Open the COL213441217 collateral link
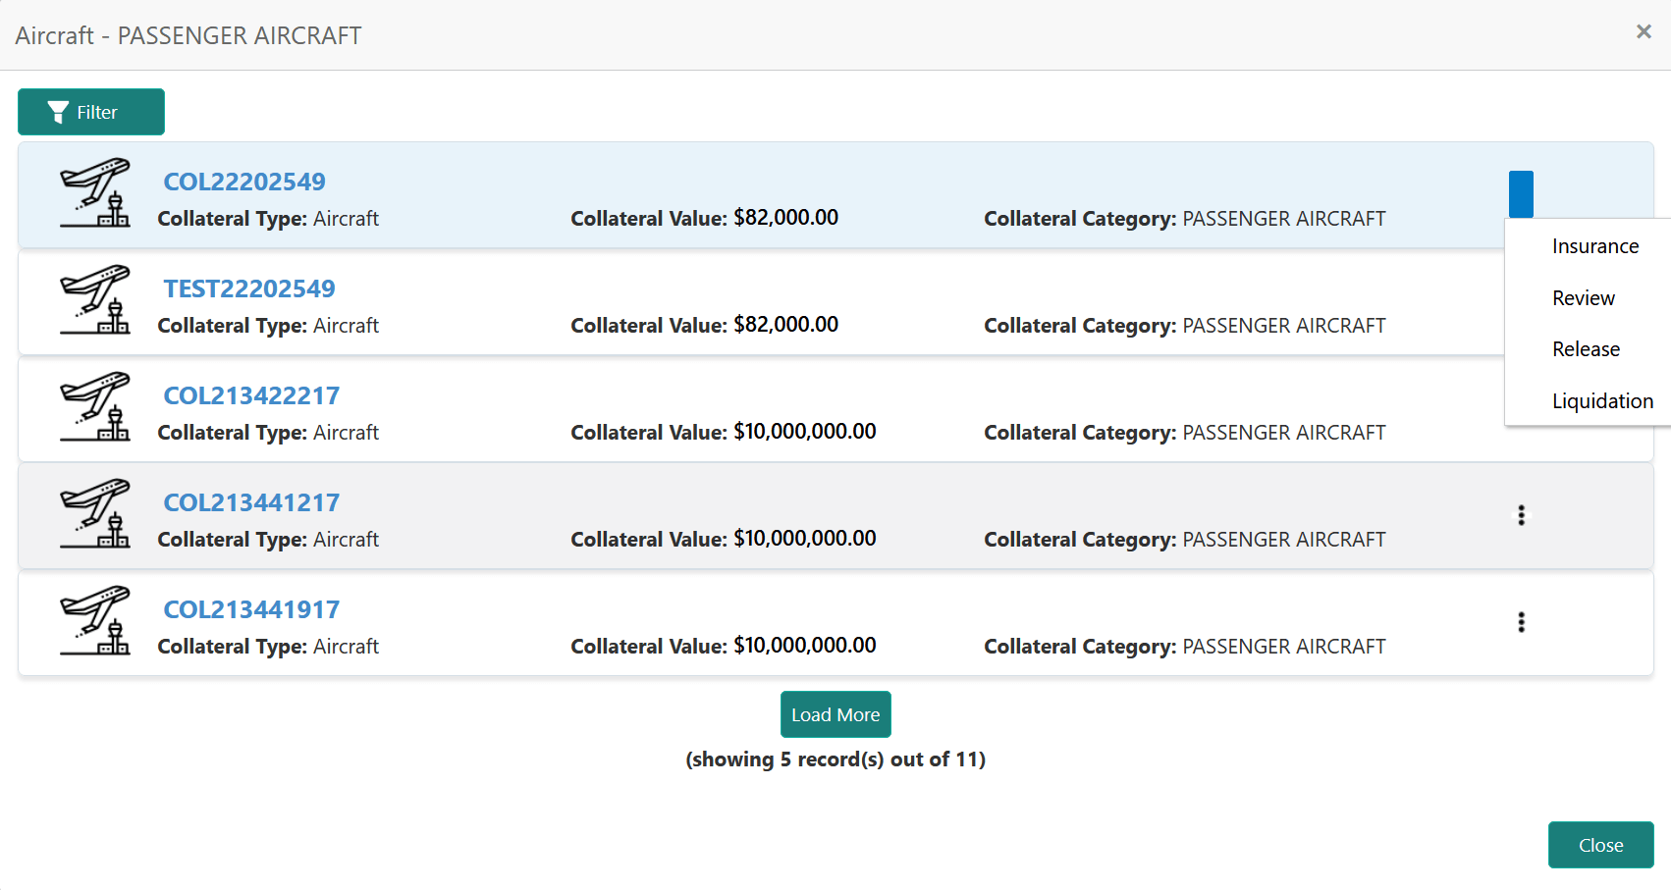 (x=251, y=502)
